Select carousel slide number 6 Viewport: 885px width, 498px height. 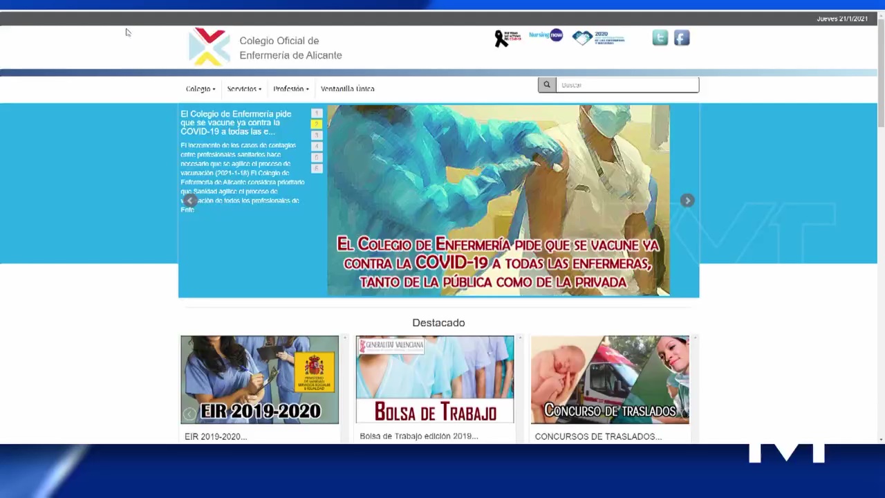(x=317, y=169)
